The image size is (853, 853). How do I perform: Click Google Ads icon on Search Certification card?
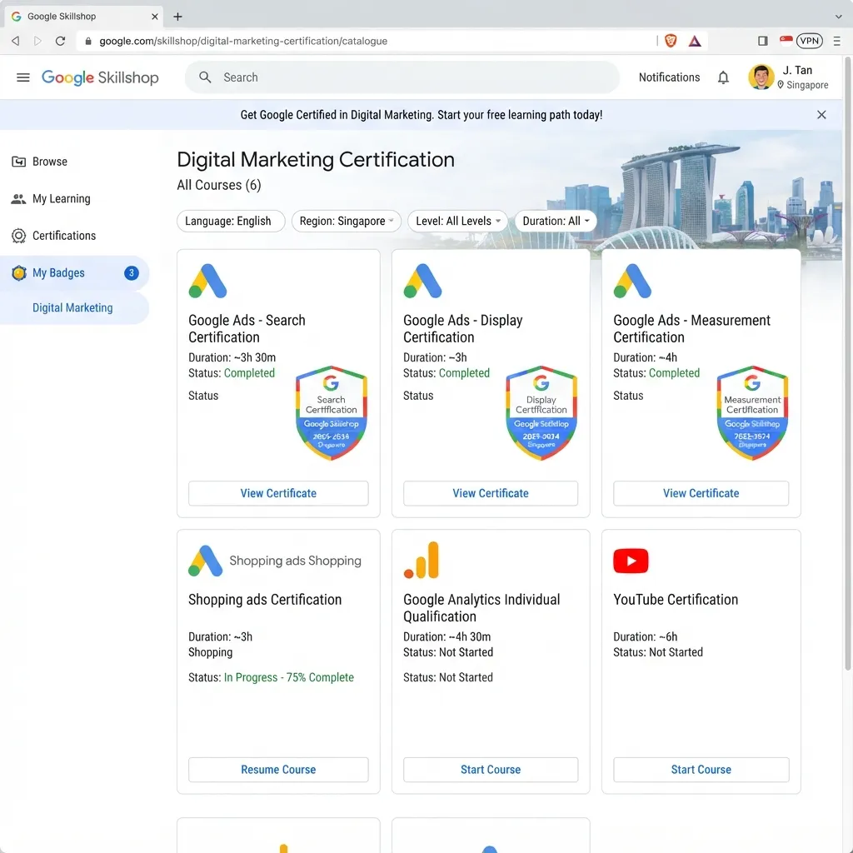(207, 281)
